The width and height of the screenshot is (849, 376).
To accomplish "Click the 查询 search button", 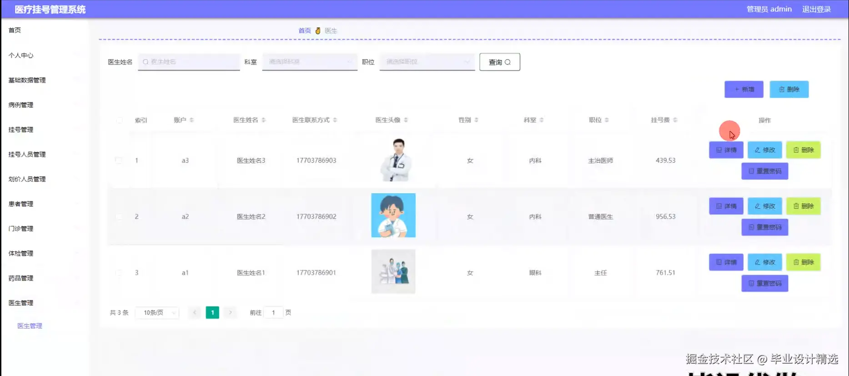I will click(x=500, y=62).
